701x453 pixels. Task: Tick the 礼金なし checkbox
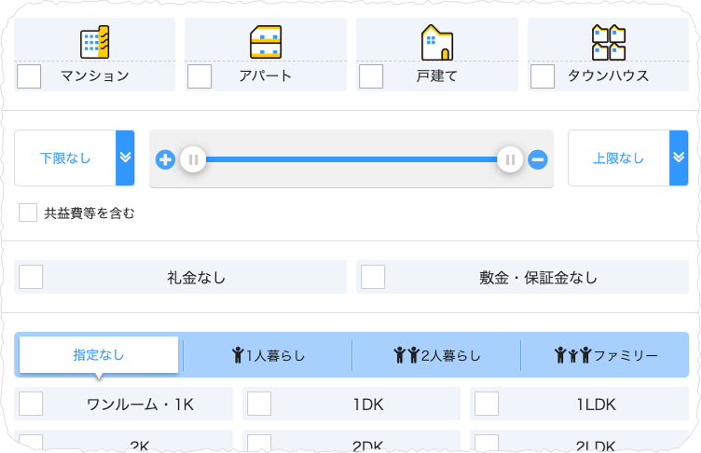pos(32,278)
